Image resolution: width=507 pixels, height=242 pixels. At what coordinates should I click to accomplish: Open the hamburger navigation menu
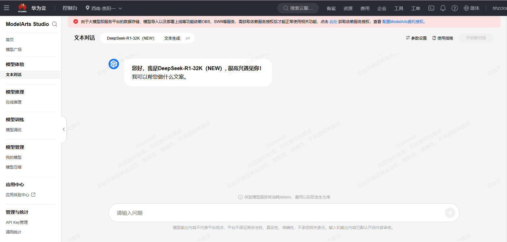(x=6, y=8)
